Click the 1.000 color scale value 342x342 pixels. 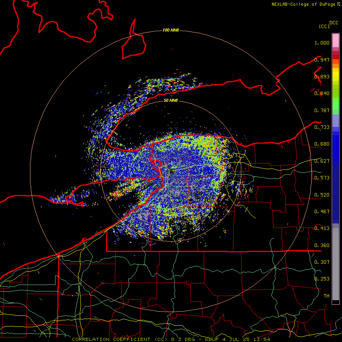click(322, 43)
